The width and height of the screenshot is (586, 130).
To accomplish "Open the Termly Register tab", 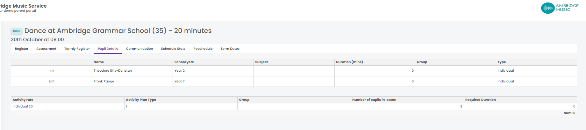I will (77, 49).
